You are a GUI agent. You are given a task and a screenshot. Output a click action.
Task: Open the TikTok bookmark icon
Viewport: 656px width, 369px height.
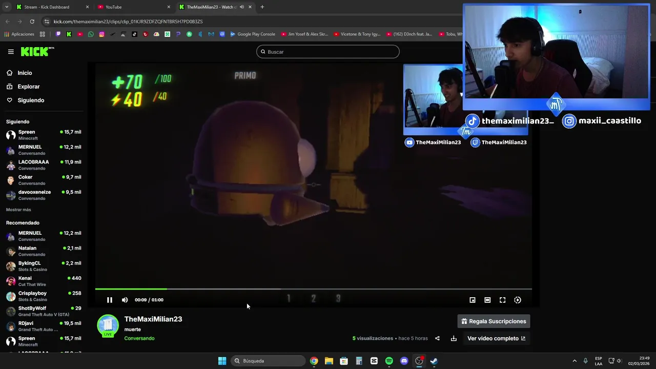coord(134,34)
